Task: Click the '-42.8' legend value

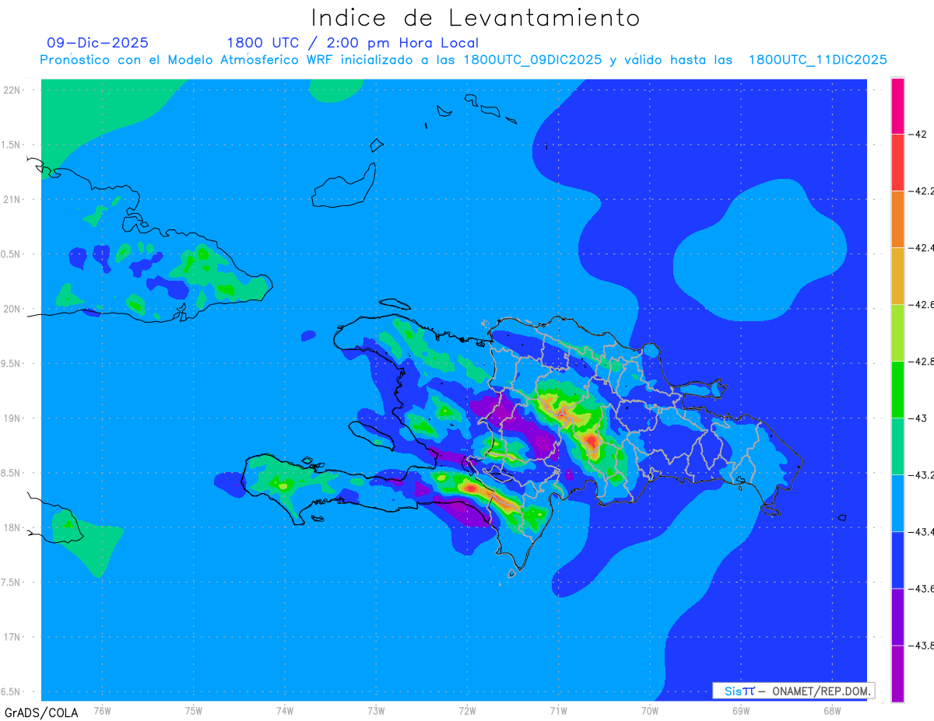Action: [x=922, y=361]
